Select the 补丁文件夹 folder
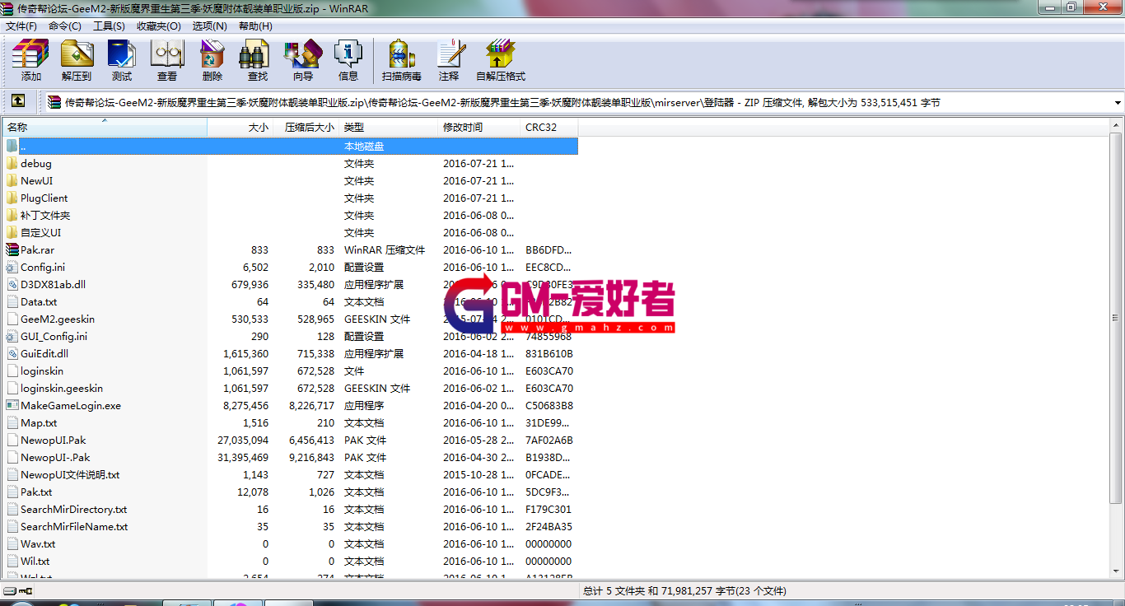1125x606 pixels. (45, 215)
